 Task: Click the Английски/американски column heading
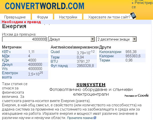[74, 47]
